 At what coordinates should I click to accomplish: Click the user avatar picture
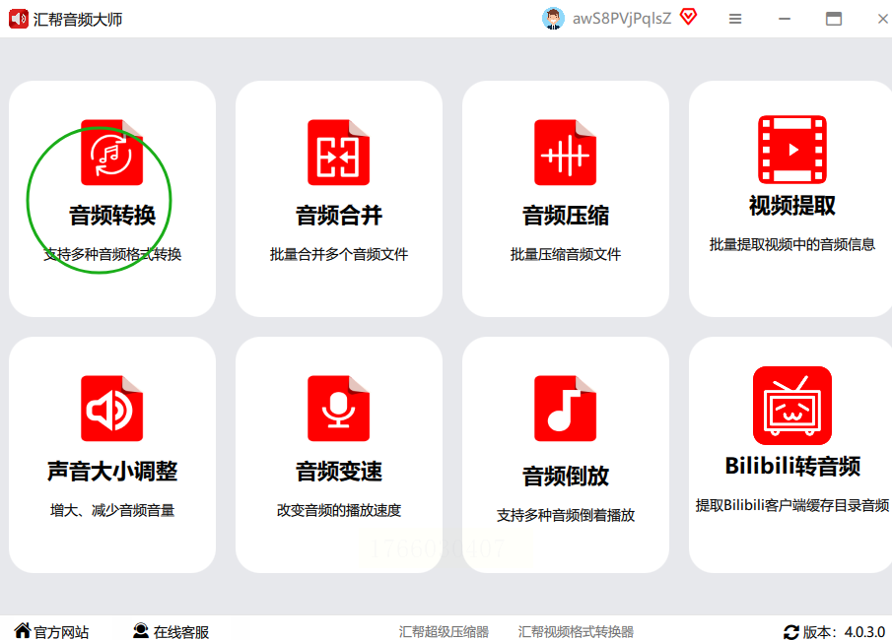click(553, 19)
